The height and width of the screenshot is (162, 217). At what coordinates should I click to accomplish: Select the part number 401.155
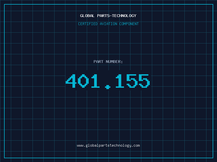(108, 82)
